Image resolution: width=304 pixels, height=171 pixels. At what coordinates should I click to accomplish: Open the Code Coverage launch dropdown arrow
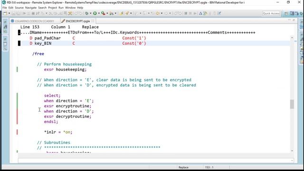(107, 13)
